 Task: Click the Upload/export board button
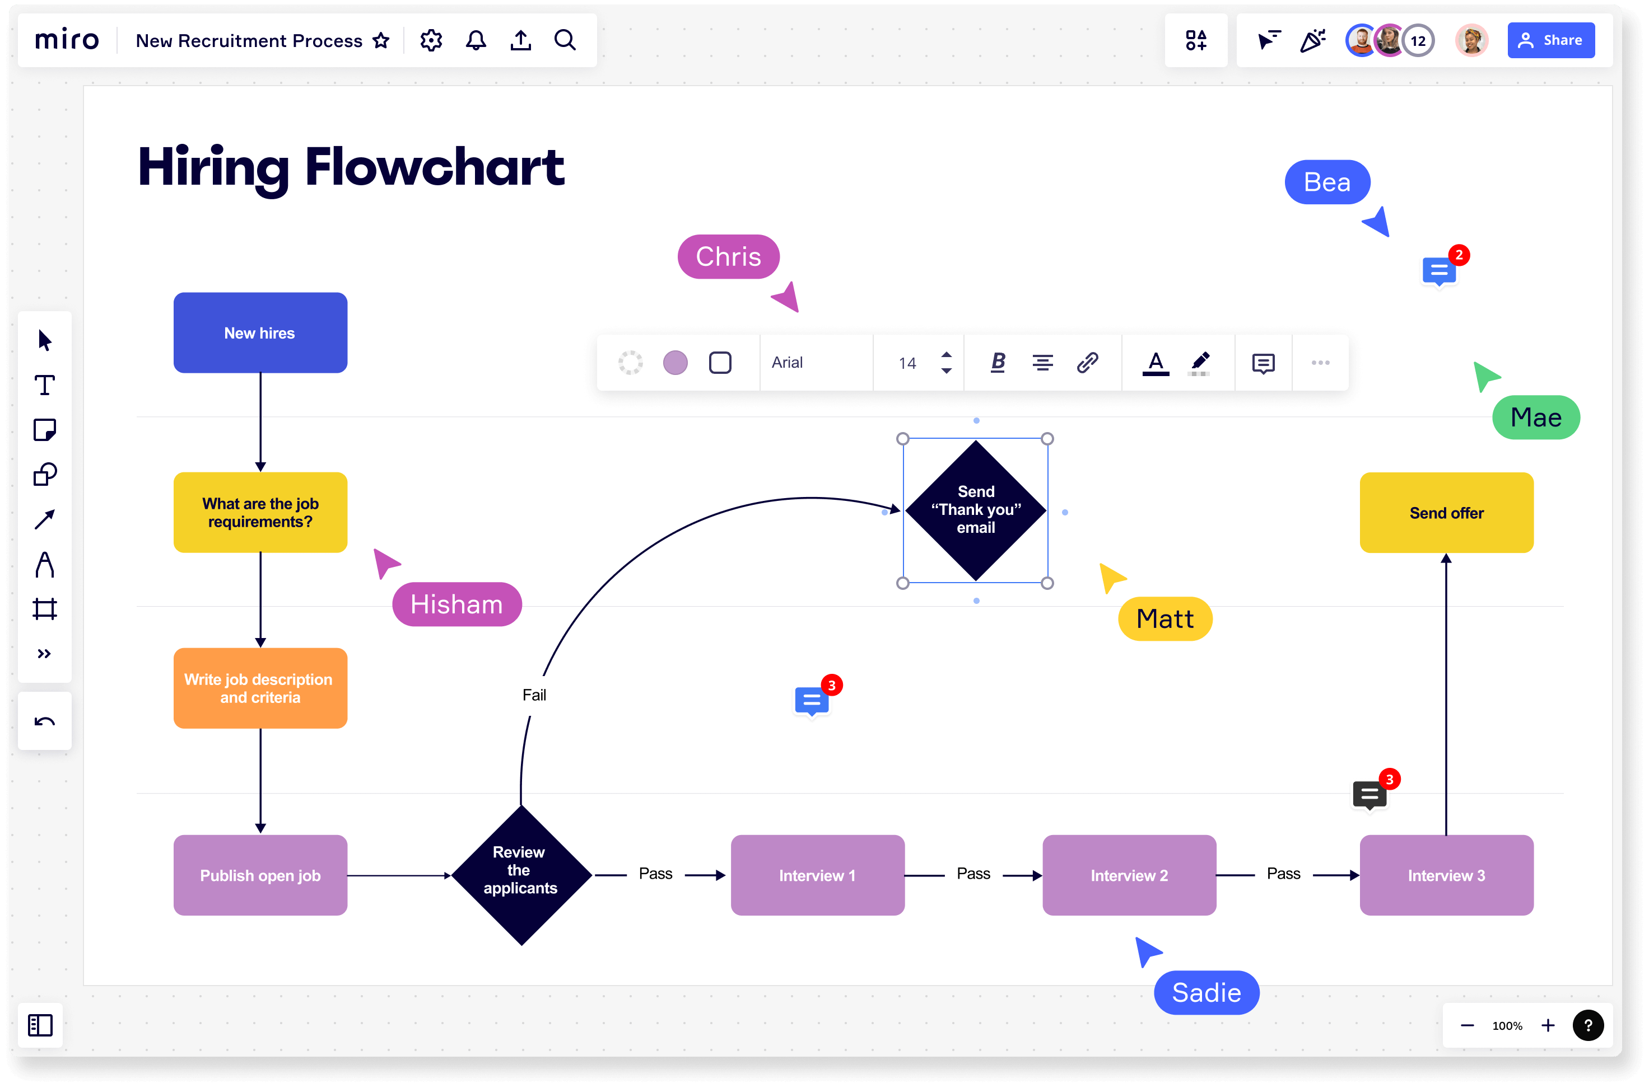click(520, 40)
